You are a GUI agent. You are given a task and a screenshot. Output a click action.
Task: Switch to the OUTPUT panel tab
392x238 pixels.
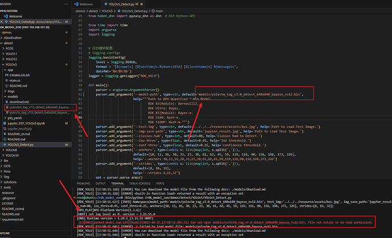pyautogui.click(x=101, y=183)
